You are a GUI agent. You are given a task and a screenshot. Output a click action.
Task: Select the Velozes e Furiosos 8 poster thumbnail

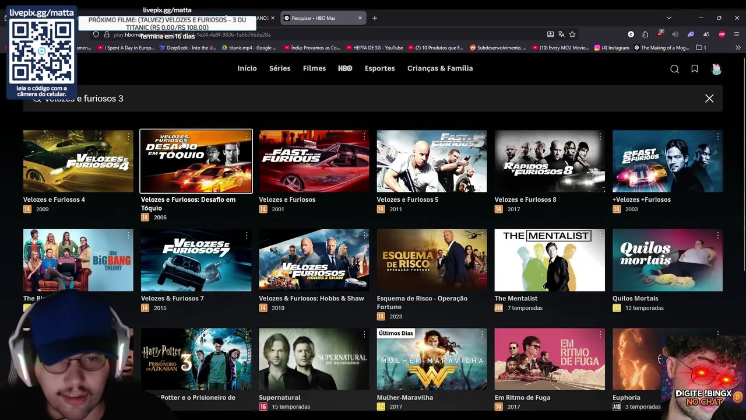(x=550, y=161)
